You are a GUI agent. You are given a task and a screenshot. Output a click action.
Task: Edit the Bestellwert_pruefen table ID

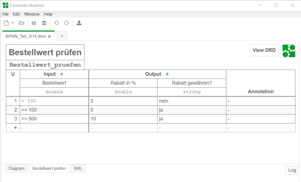(x=45, y=65)
